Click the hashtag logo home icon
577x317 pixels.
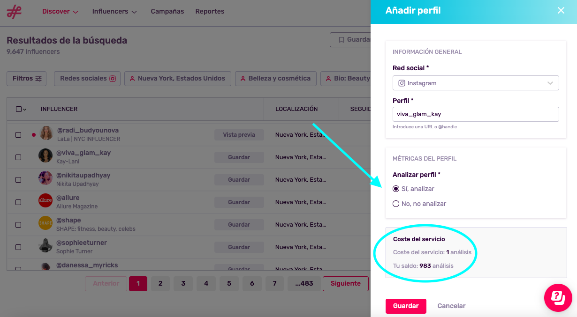pos(14,11)
